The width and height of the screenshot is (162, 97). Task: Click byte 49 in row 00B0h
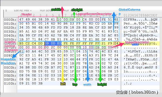(34, 63)
